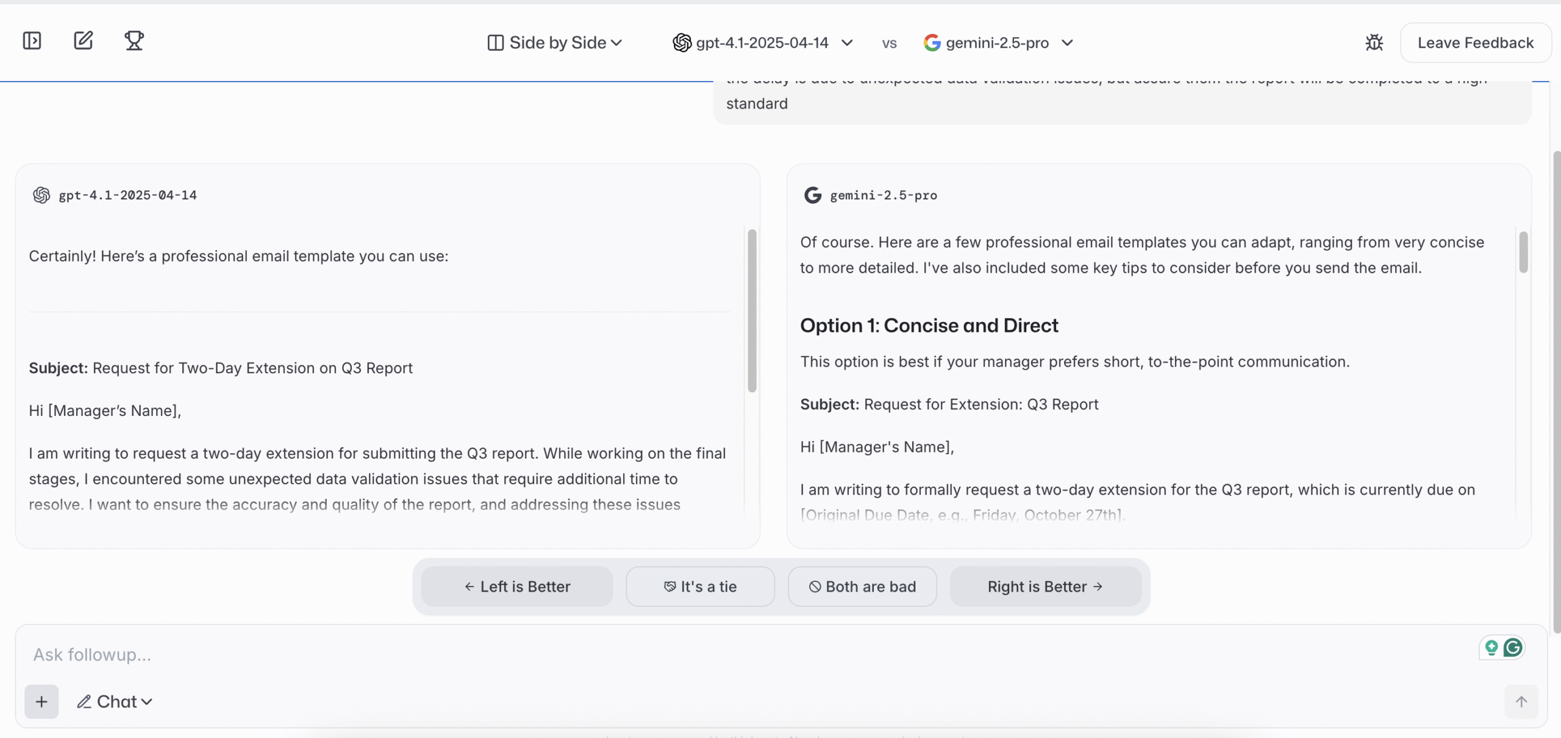This screenshot has width=1561, height=738.
Task: Click the gemini-2.5-pro response label
Action: (x=884, y=195)
